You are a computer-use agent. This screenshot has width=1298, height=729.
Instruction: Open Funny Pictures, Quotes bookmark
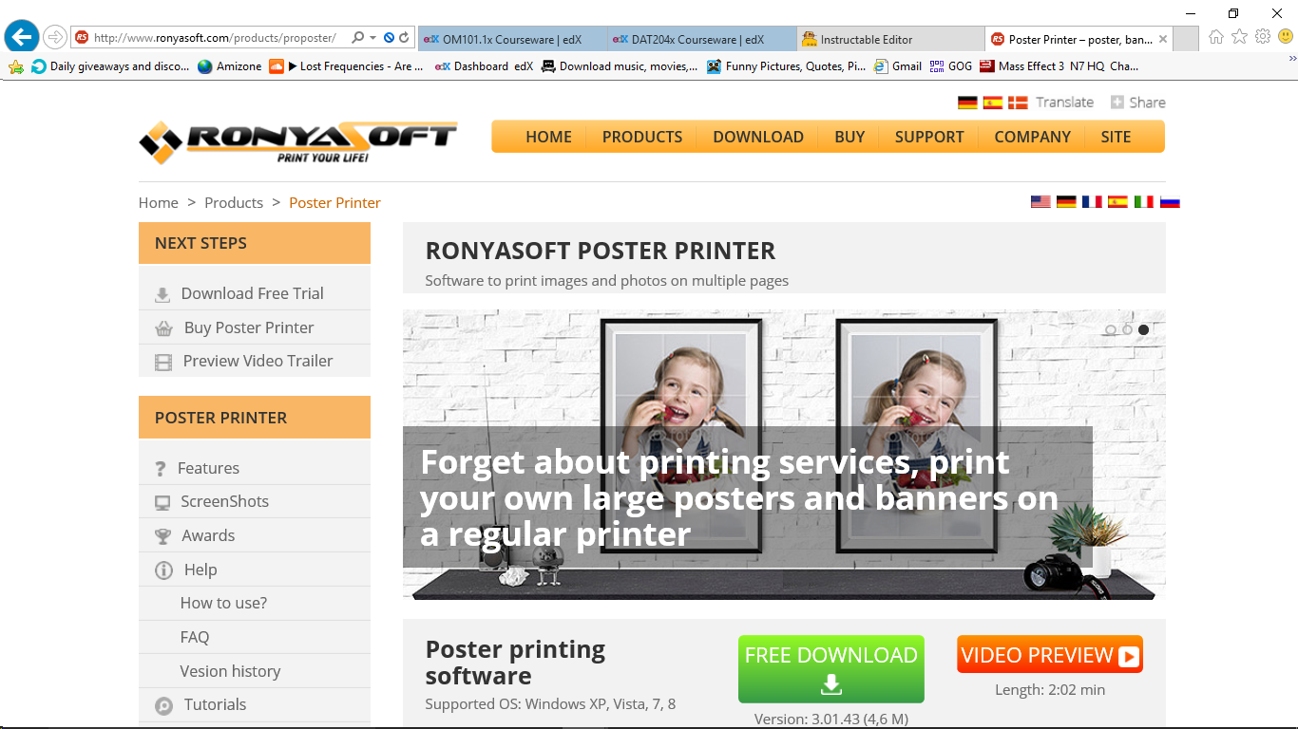786,66
